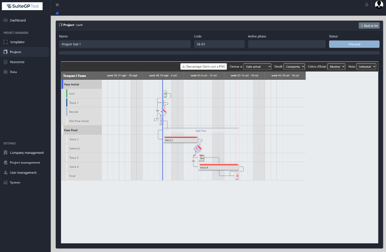Open the notifications bell

(366, 5)
